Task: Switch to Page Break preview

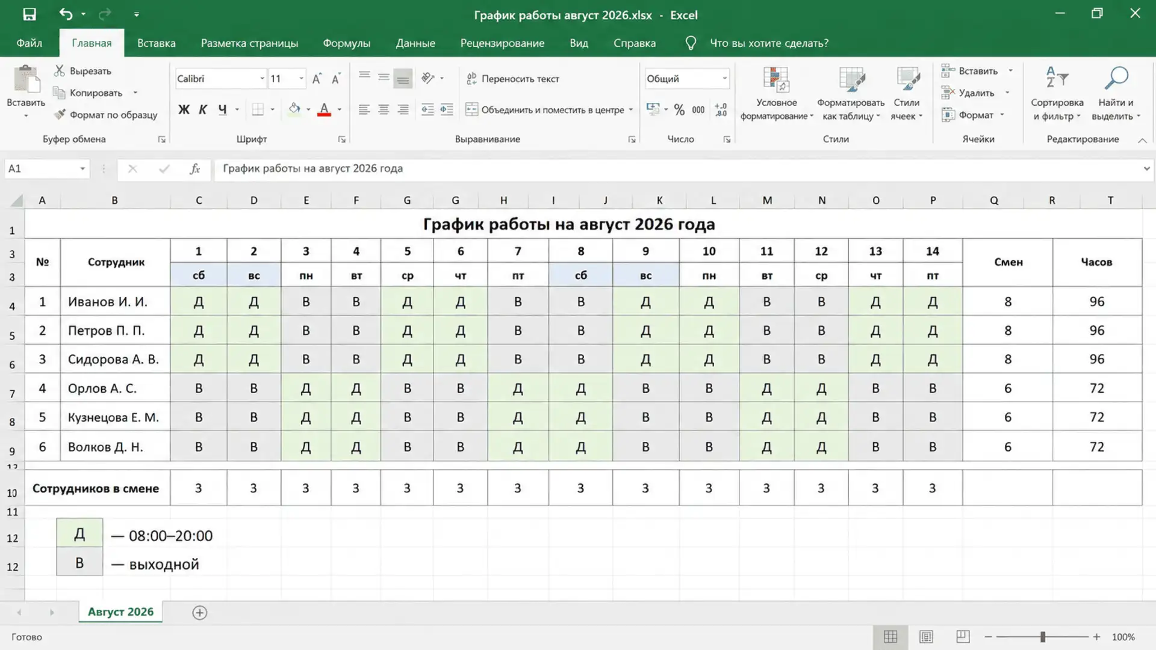Action: pos(963,637)
